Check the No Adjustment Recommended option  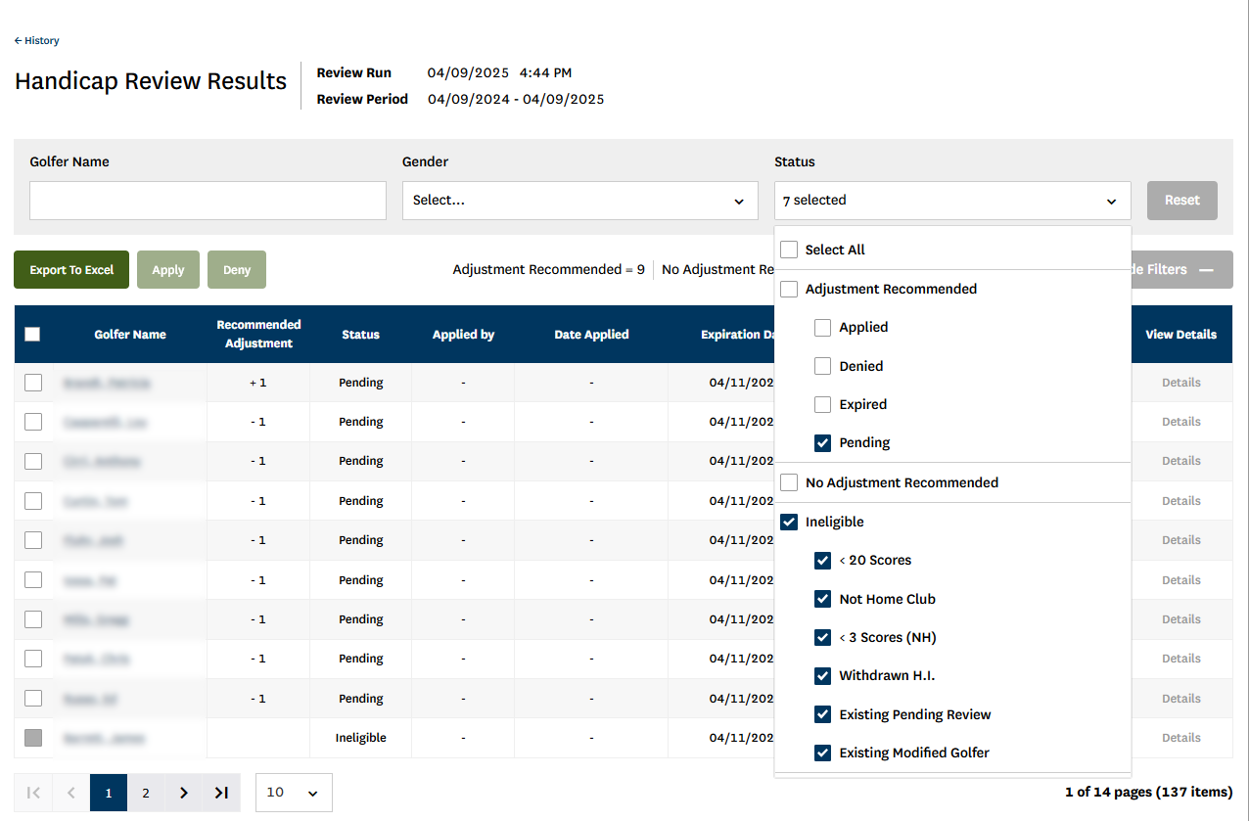coord(790,482)
